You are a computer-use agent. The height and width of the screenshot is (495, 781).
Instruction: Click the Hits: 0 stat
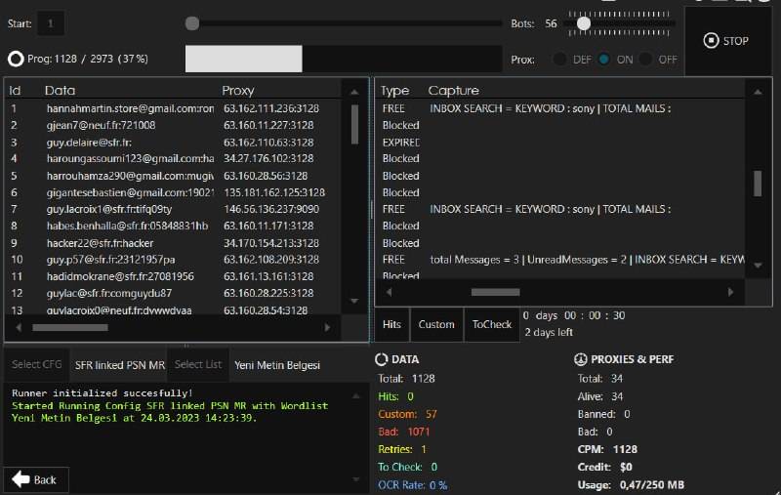coord(396,396)
